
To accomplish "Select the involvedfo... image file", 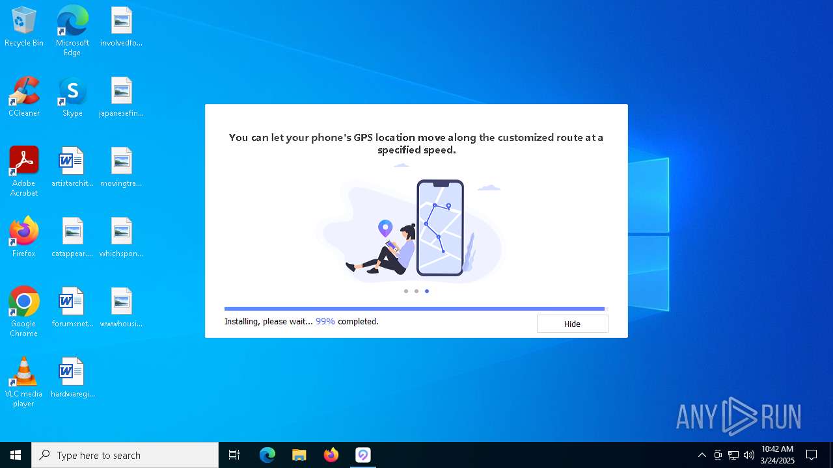I will [121, 27].
